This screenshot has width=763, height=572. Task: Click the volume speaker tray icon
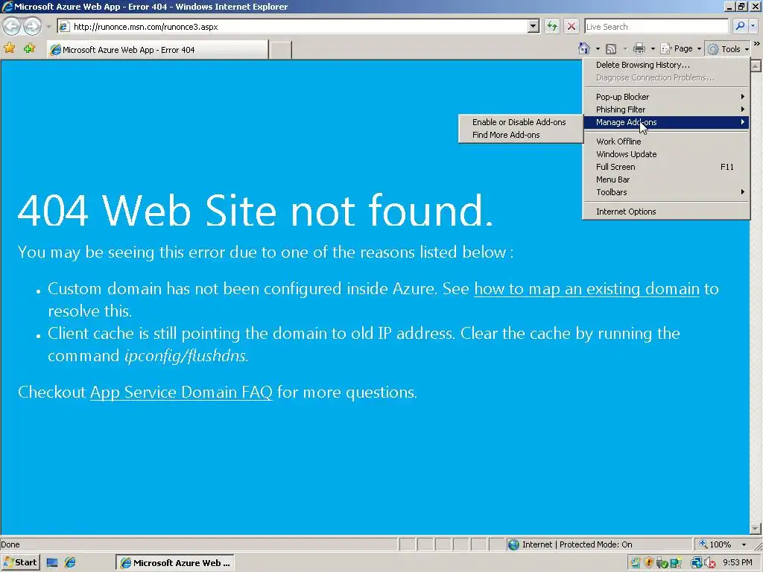pos(710,563)
